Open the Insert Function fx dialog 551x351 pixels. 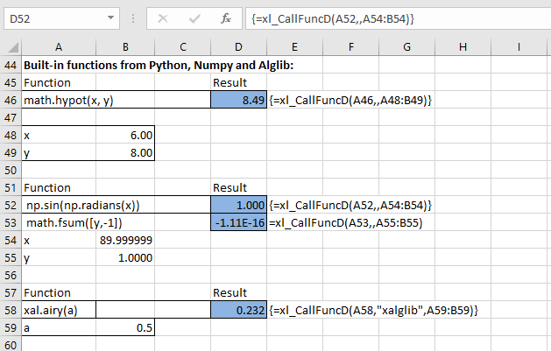pos(225,18)
